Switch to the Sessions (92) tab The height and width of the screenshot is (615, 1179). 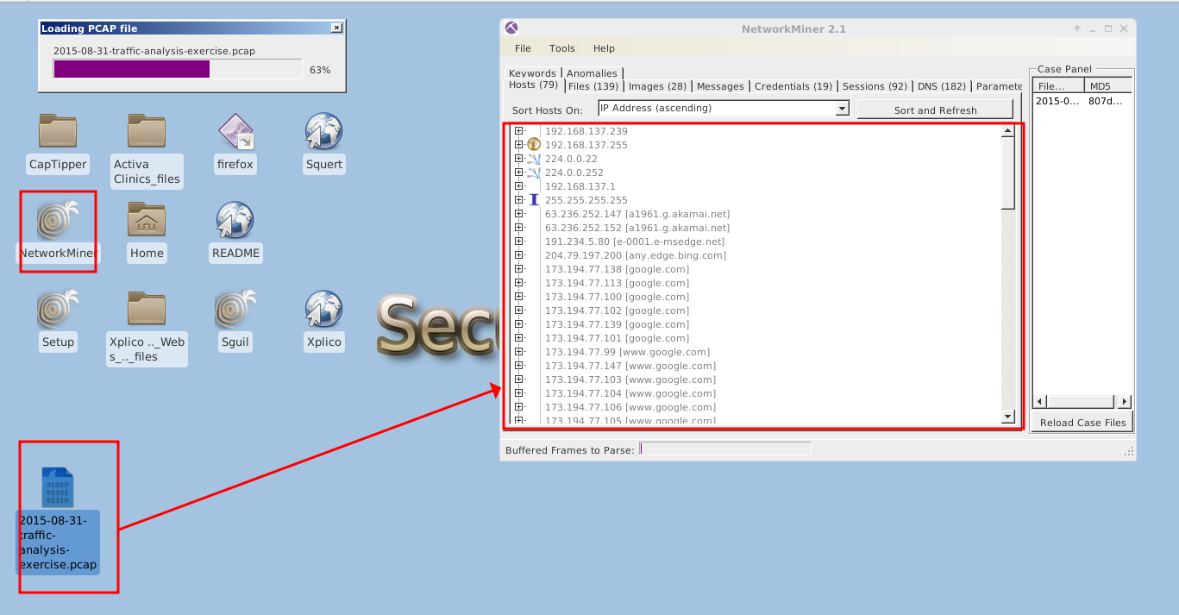875,86
